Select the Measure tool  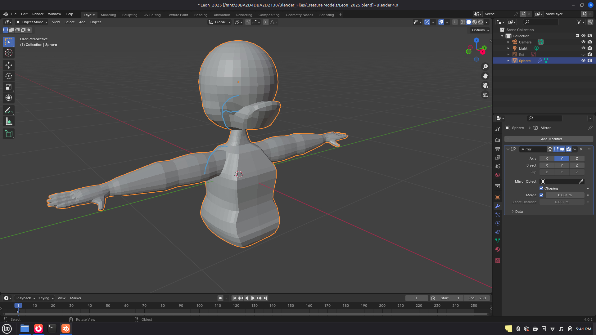point(9,122)
